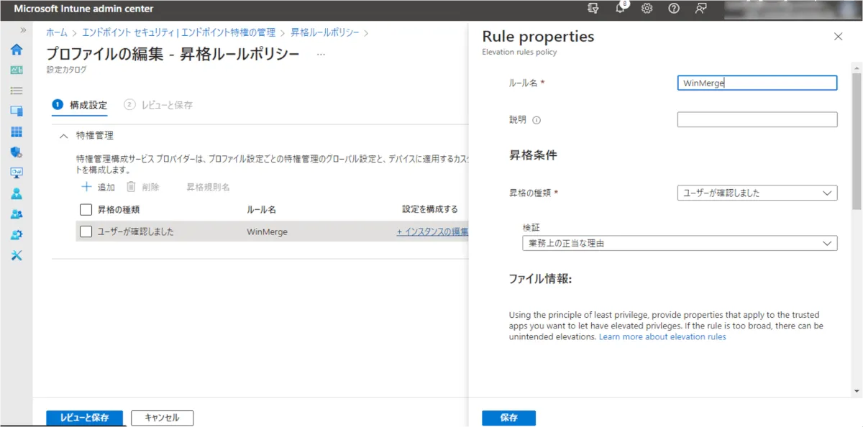Close the Rule properties panel
The height and width of the screenshot is (427, 863).
tap(838, 37)
